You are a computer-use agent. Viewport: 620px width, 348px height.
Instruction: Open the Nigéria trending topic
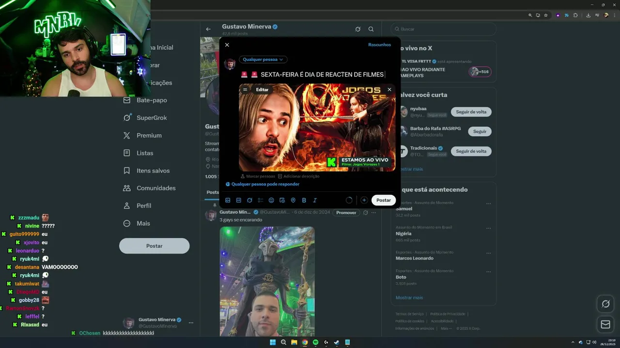coord(403,233)
